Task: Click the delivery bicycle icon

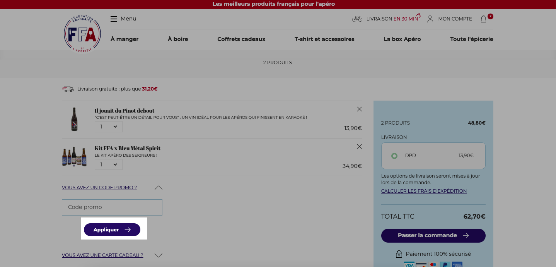Action: 357,19
